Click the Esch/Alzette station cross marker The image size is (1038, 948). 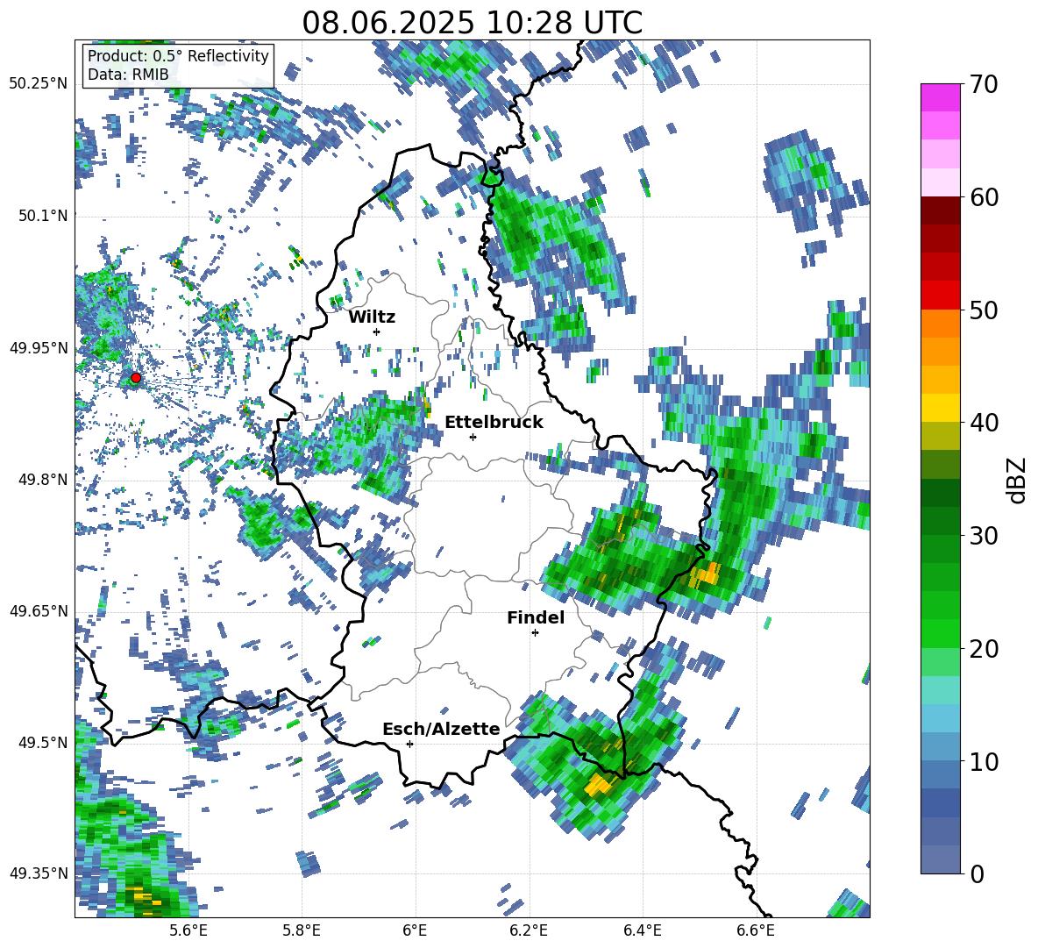[x=409, y=744]
